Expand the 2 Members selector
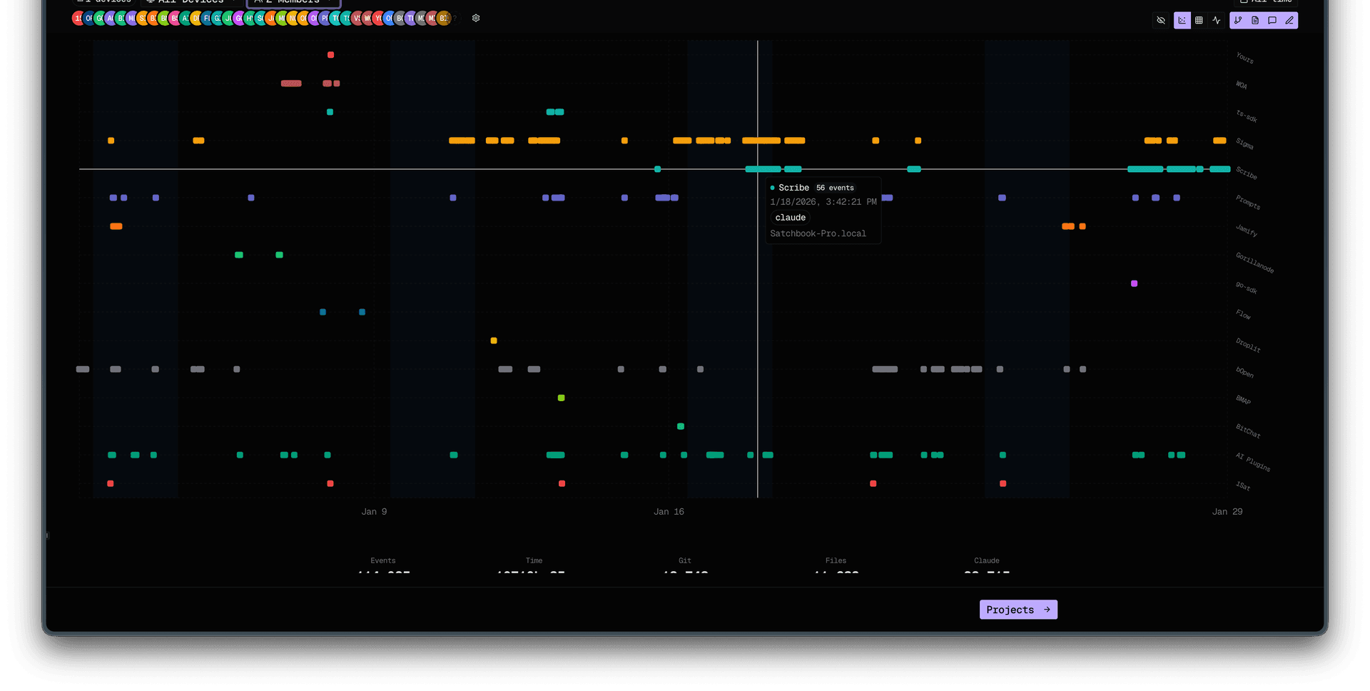The image size is (1370, 691). point(293,2)
